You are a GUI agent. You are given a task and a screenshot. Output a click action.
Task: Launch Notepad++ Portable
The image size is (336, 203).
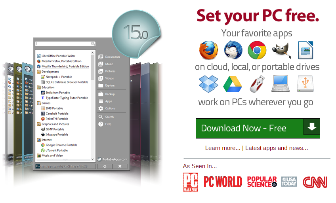click(56, 77)
